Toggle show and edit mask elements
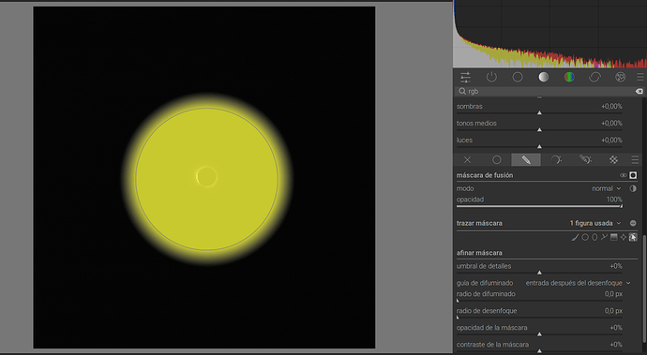Viewport: 647px width, 355px height. coord(633,237)
